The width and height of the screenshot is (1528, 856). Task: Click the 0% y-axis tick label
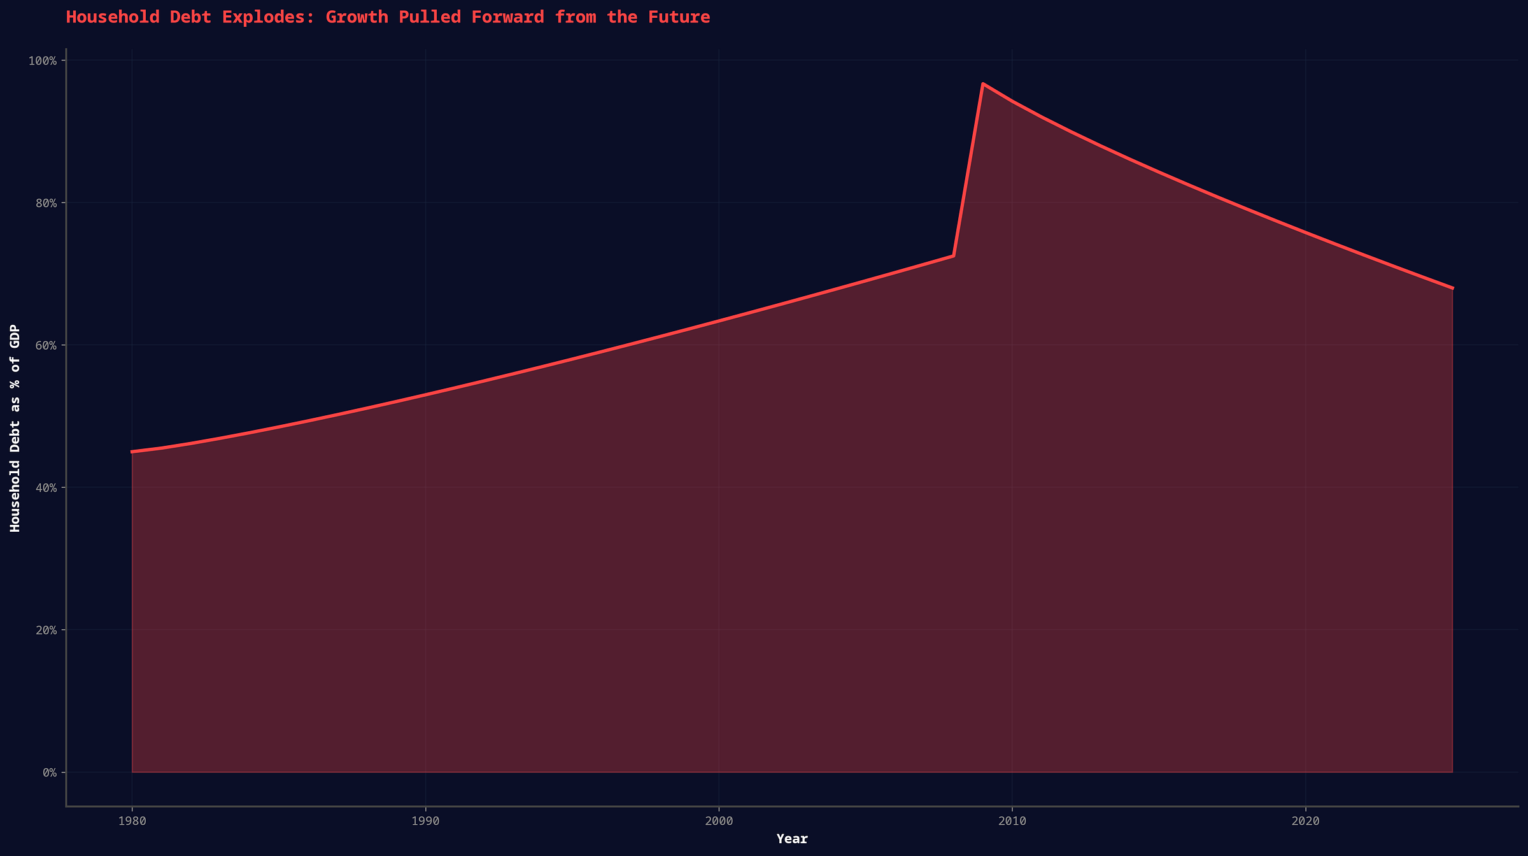click(49, 773)
